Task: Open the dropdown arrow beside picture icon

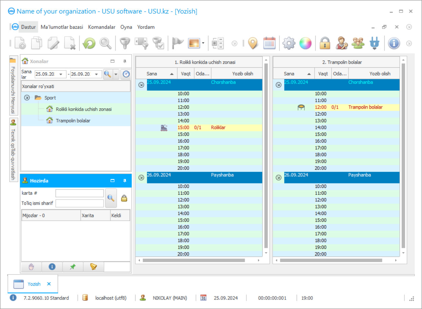Action: (203, 43)
